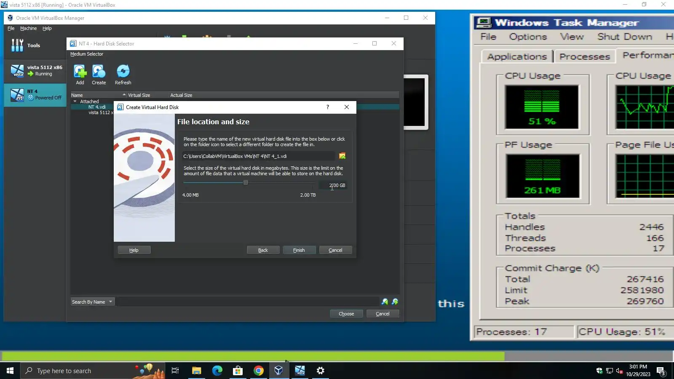Click the Virtual Size column header
This screenshot has height=379, width=674.
147,95
